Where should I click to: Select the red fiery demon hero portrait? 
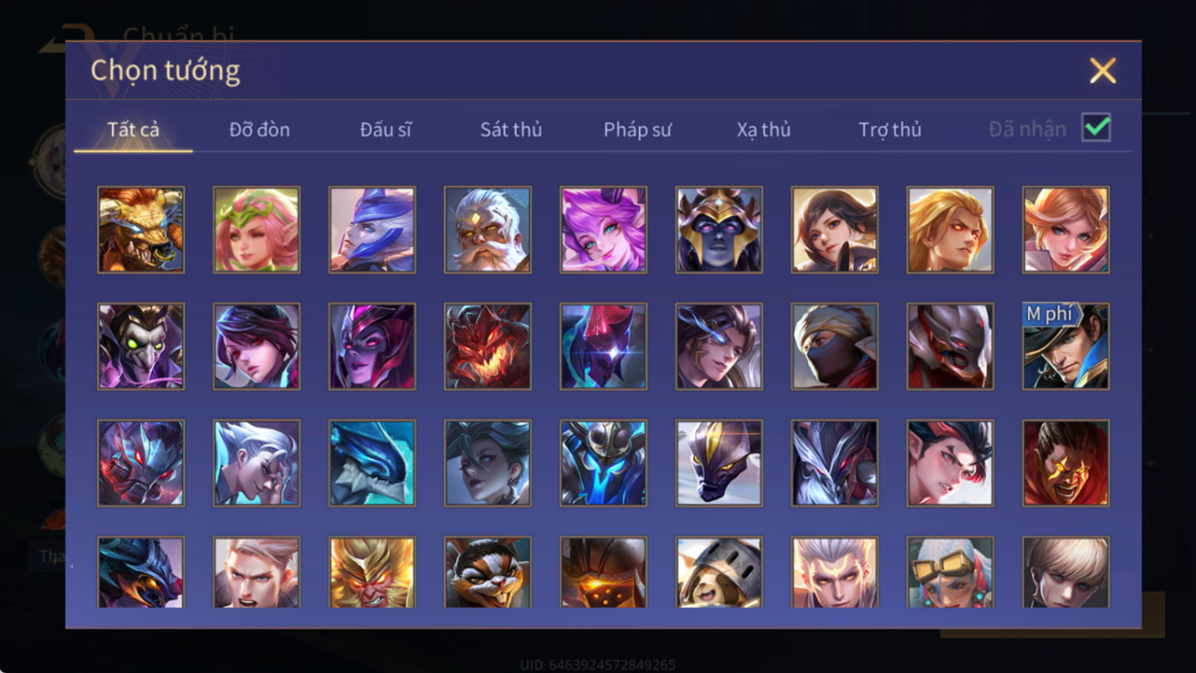[x=487, y=347]
